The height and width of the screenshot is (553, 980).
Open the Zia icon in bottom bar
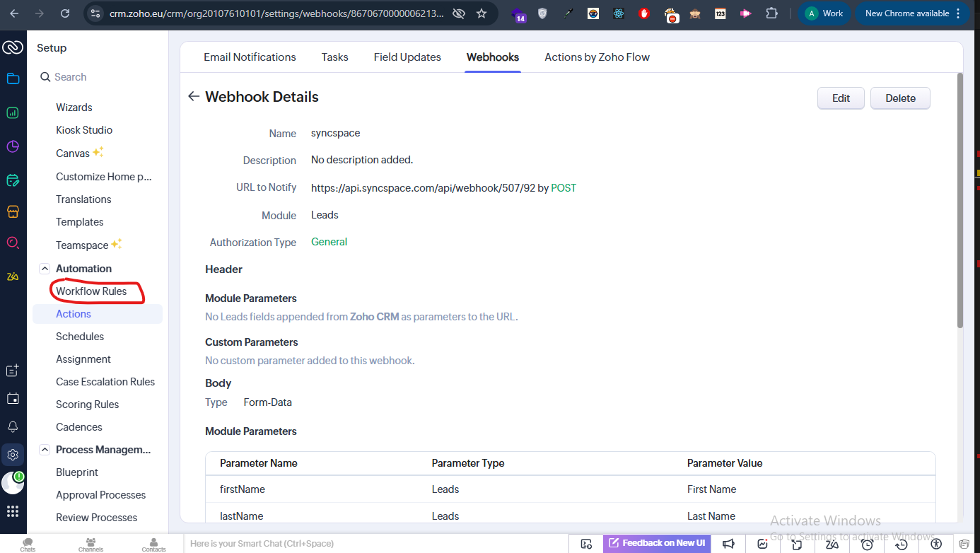coord(832,543)
